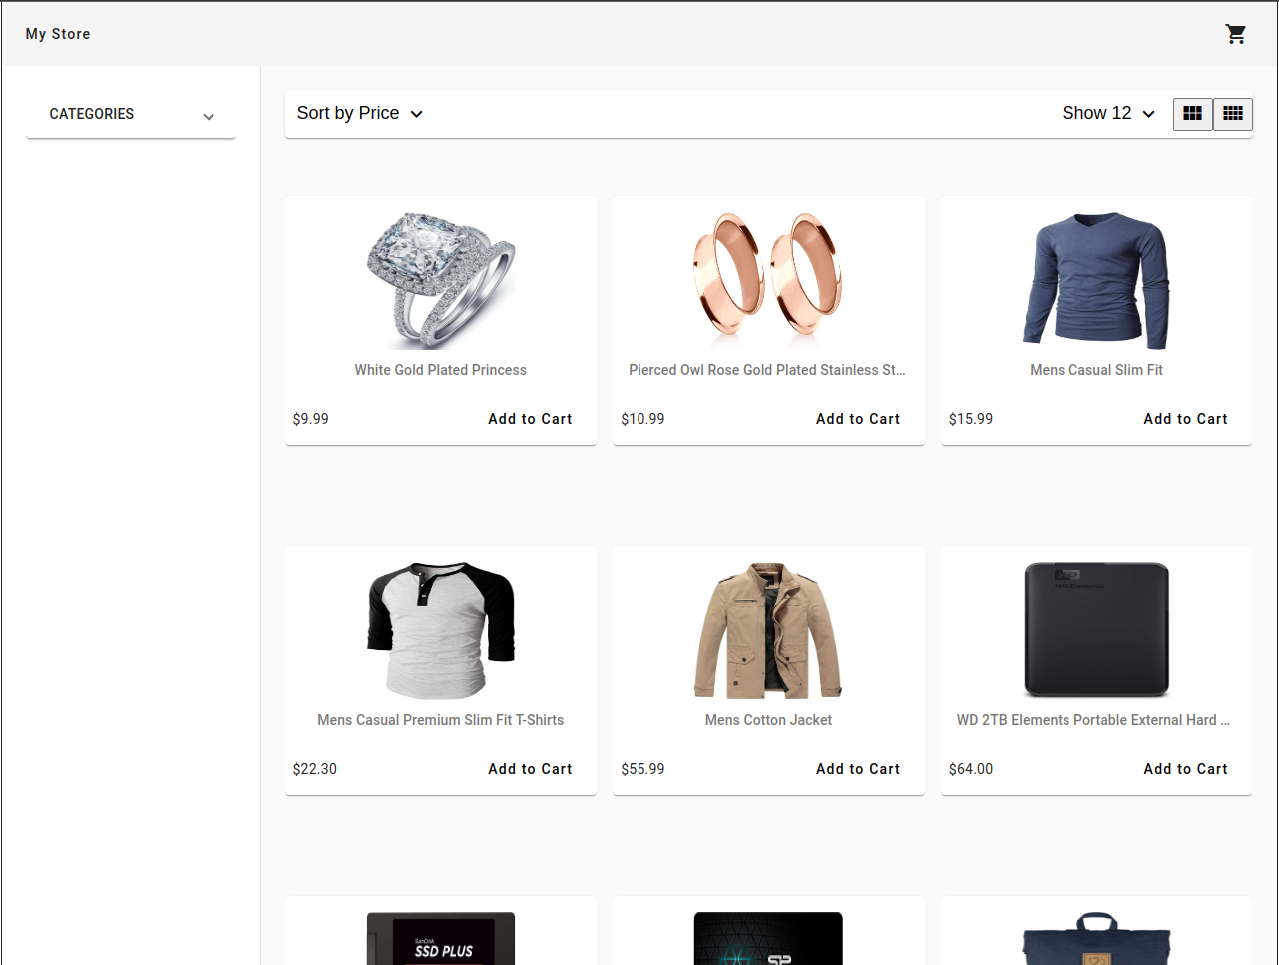Click White Gold Plated Princess title
The height and width of the screenshot is (965, 1279).
(x=441, y=370)
